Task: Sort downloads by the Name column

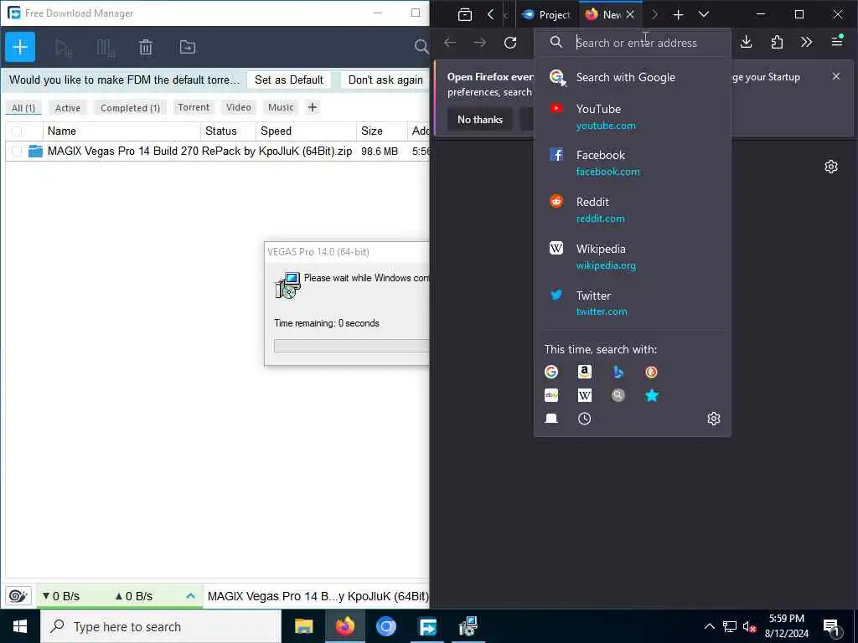Action: point(122,131)
